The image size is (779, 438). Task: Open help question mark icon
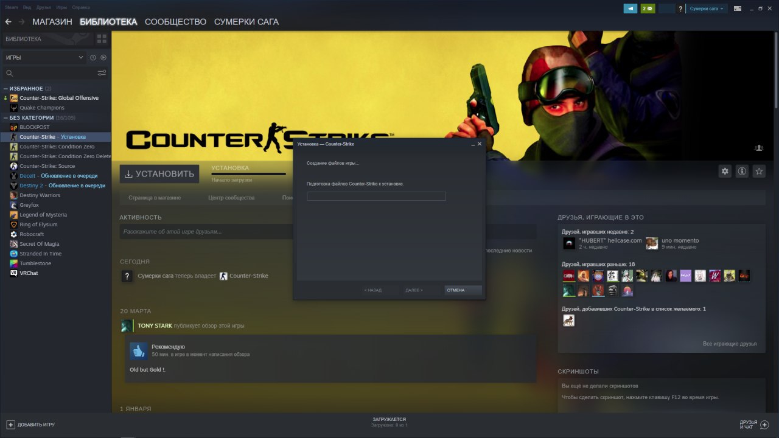coord(680,9)
